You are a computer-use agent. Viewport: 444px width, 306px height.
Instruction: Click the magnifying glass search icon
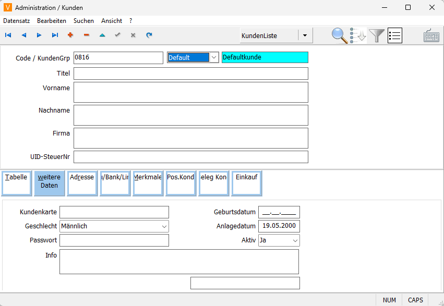pos(340,35)
